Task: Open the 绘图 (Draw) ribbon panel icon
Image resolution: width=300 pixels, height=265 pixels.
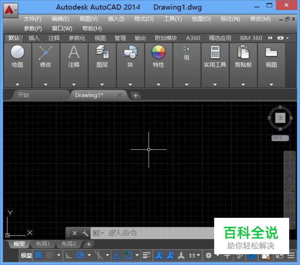Action: click(x=17, y=52)
